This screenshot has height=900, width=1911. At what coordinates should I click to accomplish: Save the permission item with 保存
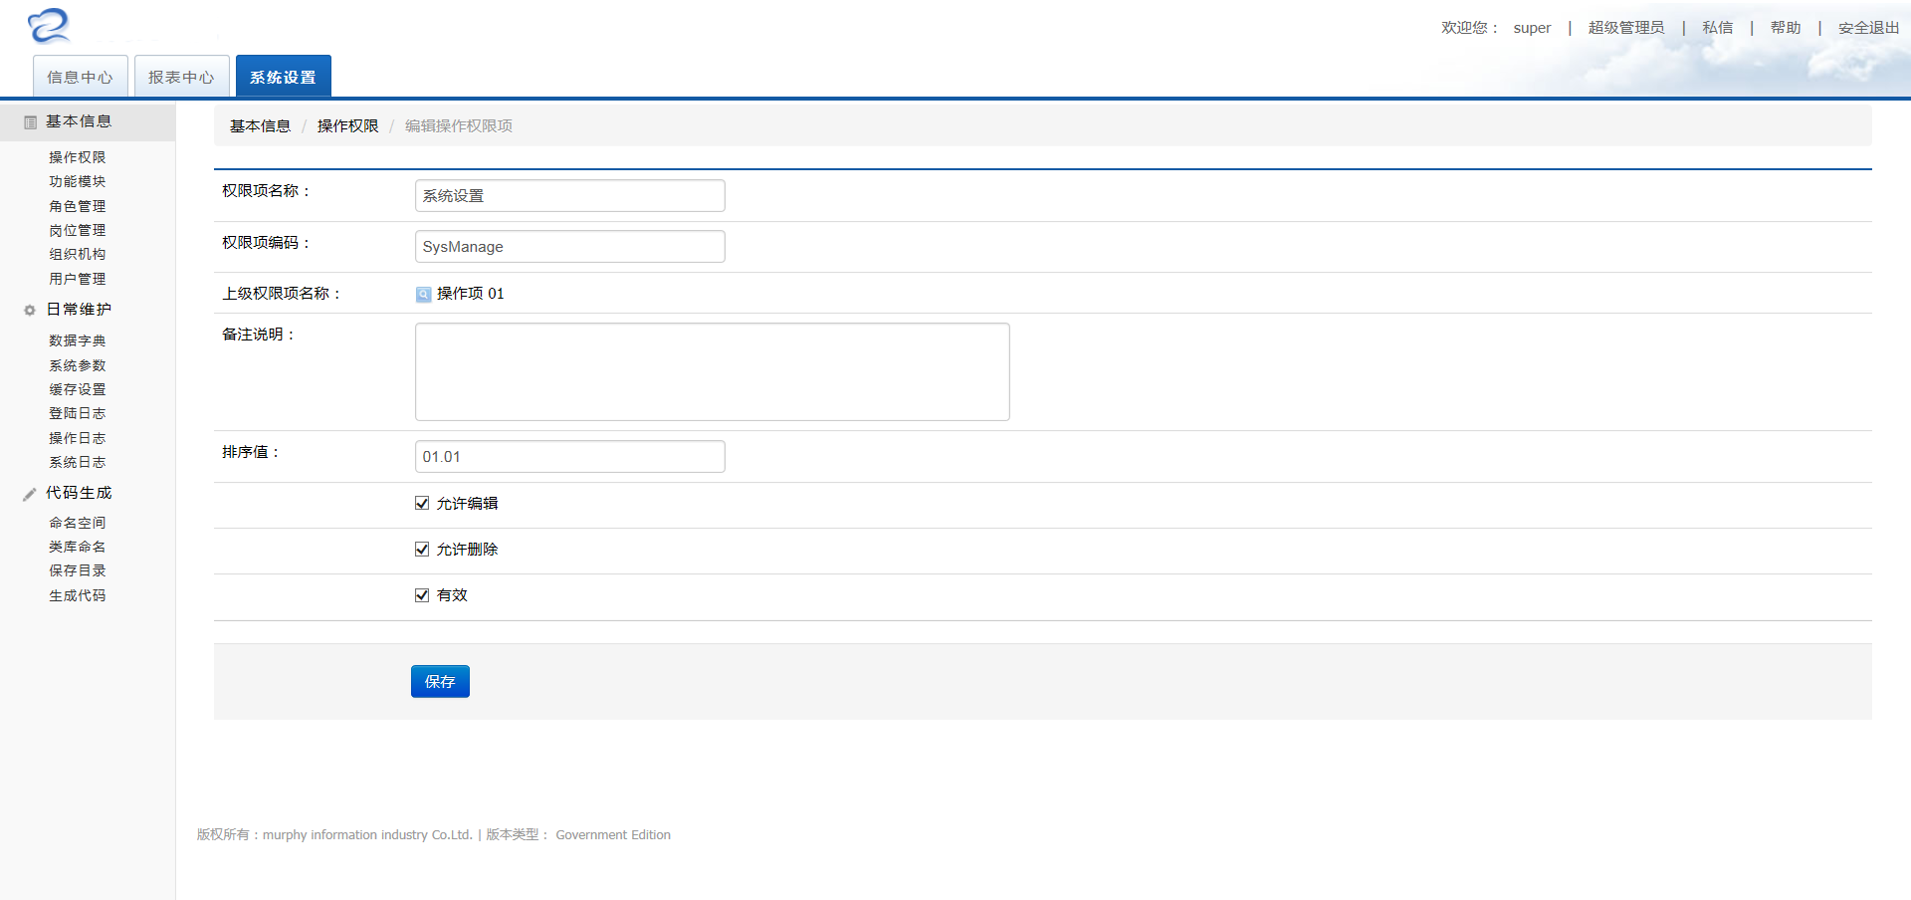point(440,682)
